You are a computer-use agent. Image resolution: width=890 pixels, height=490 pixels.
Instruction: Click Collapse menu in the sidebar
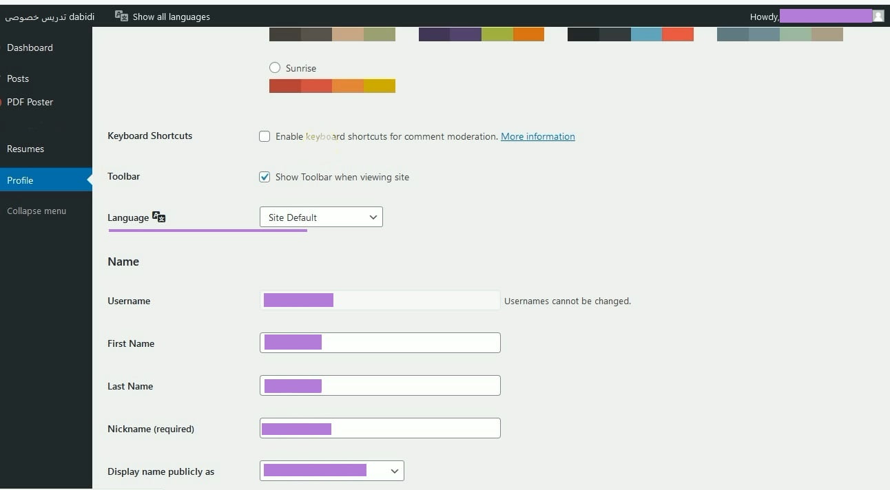pyautogui.click(x=37, y=211)
